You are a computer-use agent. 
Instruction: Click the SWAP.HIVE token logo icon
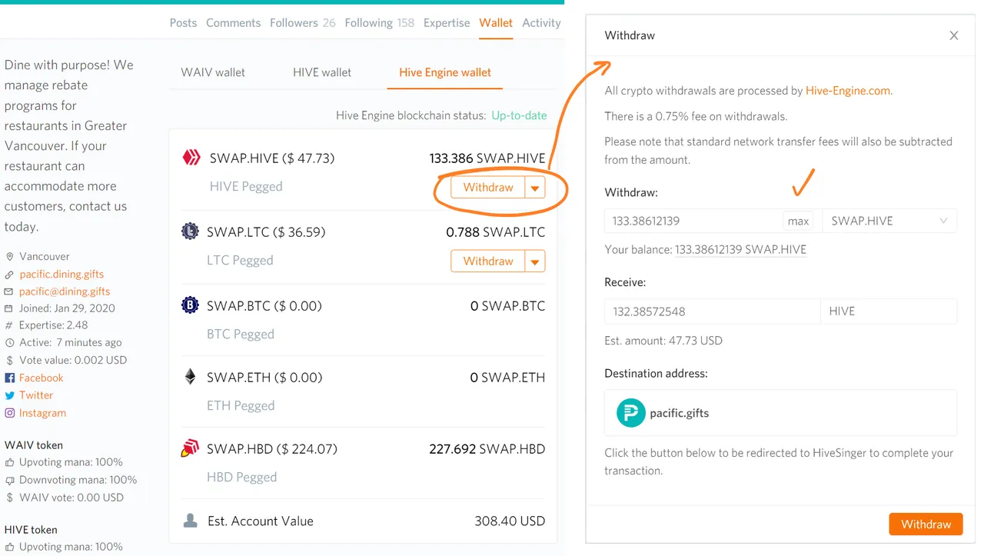click(191, 158)
